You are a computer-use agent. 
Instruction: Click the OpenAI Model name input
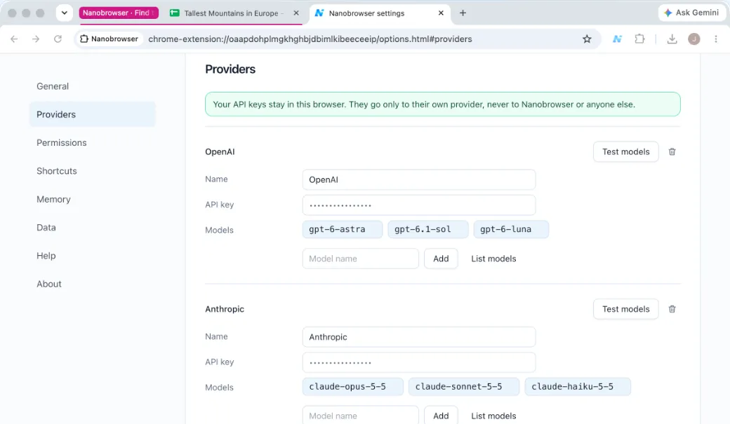[x=360, y=259]
